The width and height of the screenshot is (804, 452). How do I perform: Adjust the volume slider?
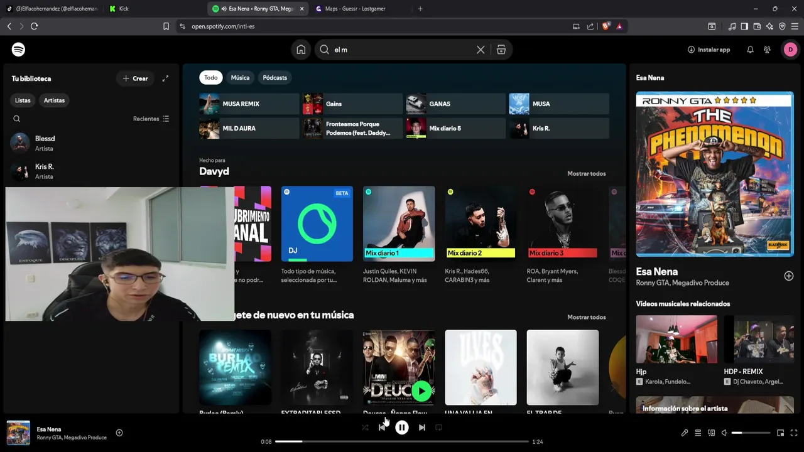[x=751, y=433]
